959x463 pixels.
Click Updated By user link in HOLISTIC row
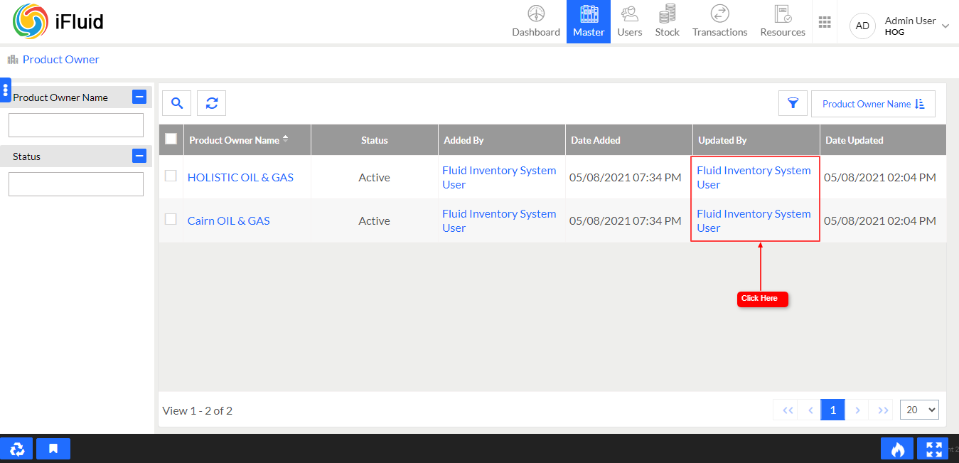[754, 178]
